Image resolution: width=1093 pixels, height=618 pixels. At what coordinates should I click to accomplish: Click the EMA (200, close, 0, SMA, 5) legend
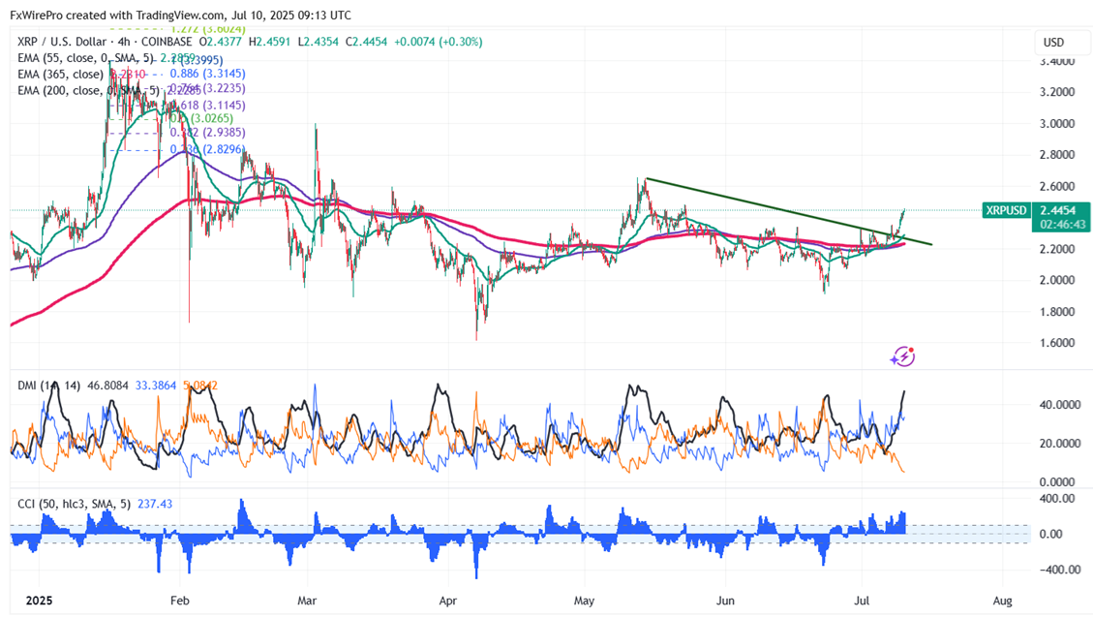tap(88, 90)
